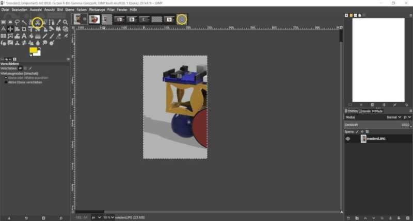Open the zoom percentage dropdown in status bar
413x221 pixels.
coord(108,217)
